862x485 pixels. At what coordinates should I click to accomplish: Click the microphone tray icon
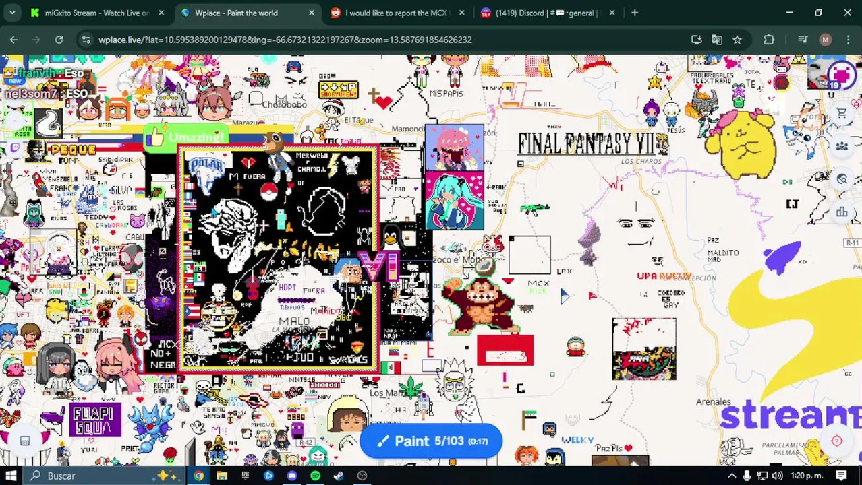coord(747,476)
